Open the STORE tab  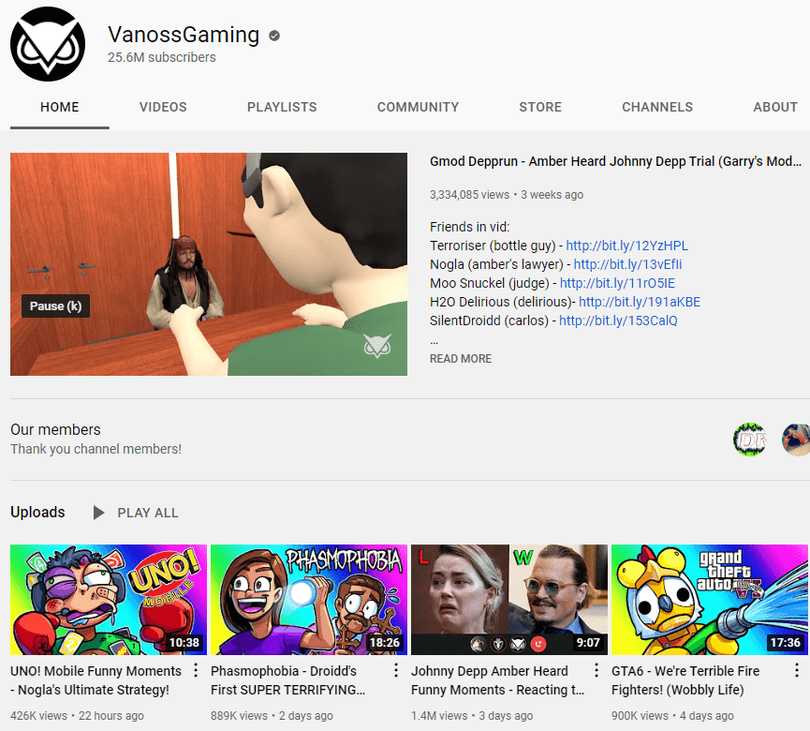[540, 107]
